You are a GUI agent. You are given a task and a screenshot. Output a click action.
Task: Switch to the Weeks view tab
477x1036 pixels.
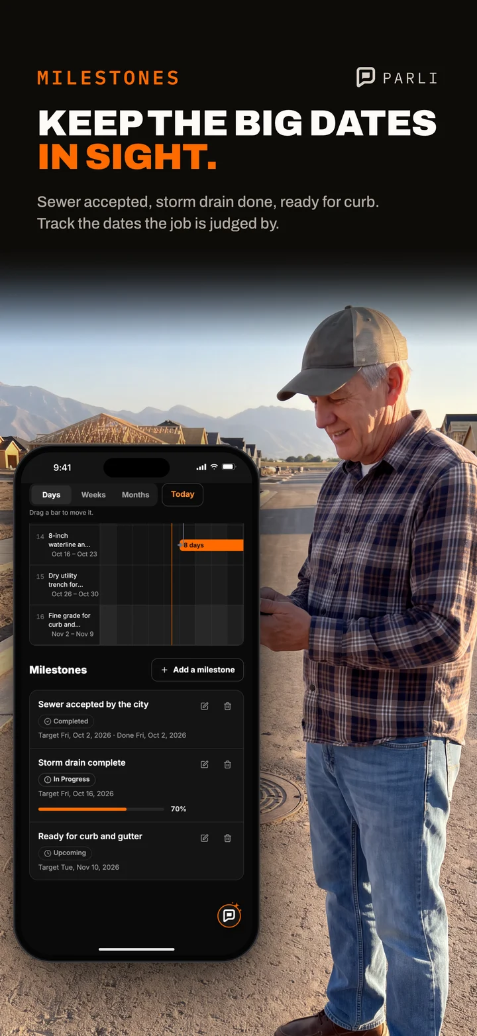(93, 495)
